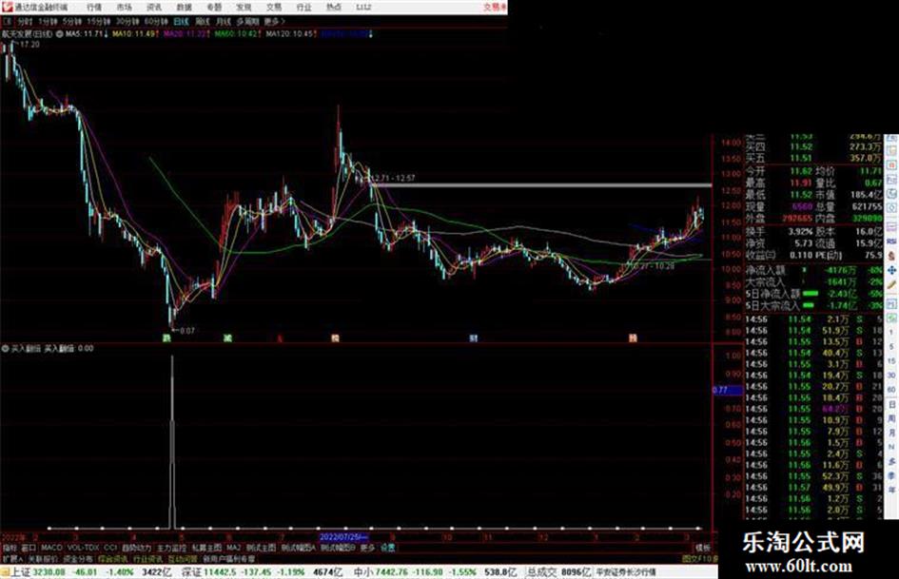Viewport: 899px width, 579px height.
Task: Click the 月 period letter in right sidebar
Action: tap(891, 434)
